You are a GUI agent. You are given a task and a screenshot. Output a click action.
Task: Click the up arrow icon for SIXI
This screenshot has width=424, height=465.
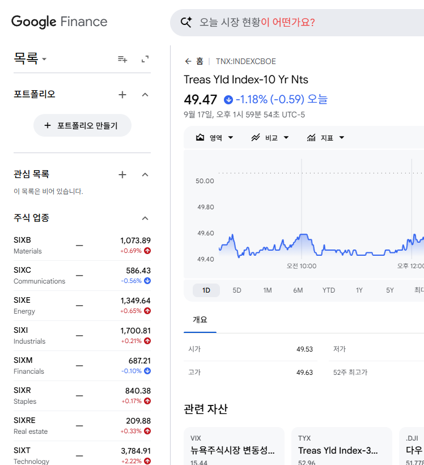tap(147, 341)
